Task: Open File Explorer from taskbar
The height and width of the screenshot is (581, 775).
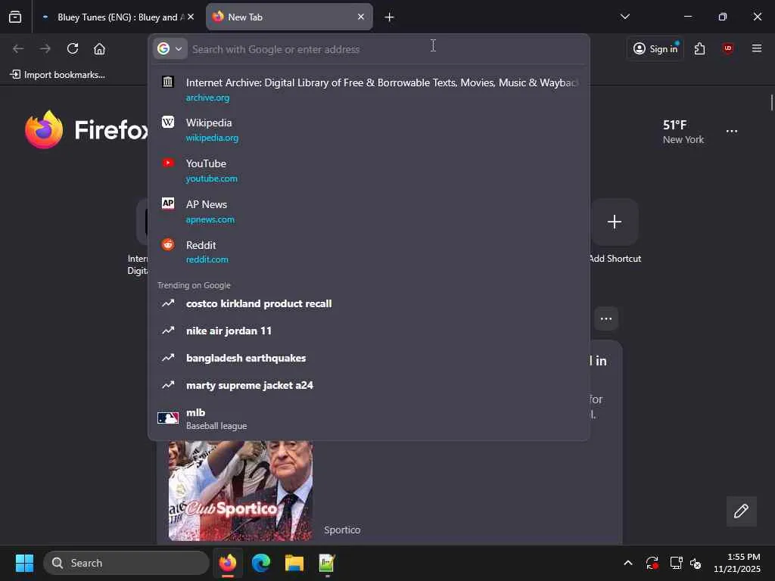Action: [x=294, y=563]
